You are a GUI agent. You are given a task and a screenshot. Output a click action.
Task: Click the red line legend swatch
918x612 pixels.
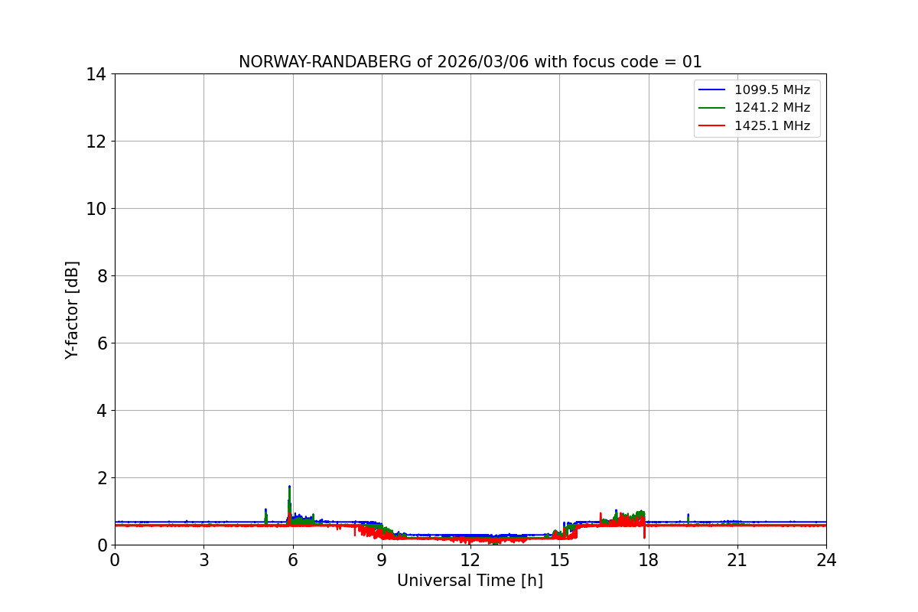pos(712,126)
